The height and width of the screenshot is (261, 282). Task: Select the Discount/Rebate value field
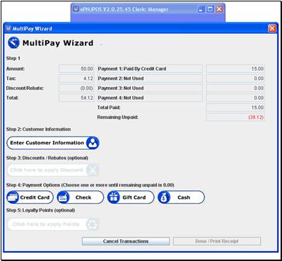point(76,88)
